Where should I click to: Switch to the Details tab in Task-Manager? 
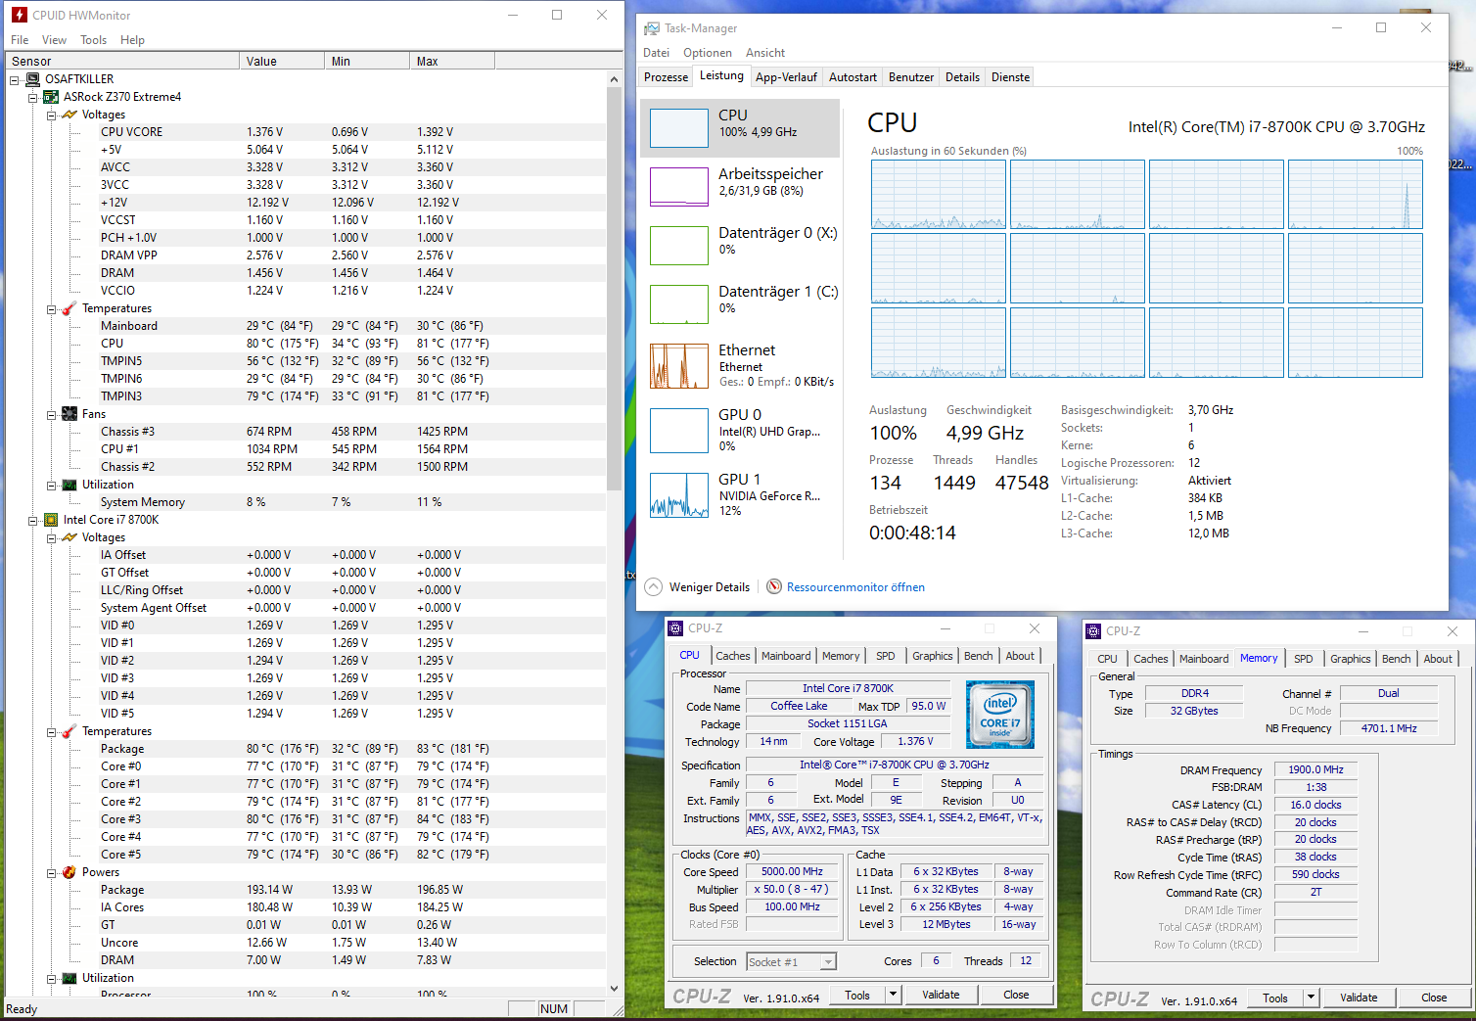click(962, 77)
